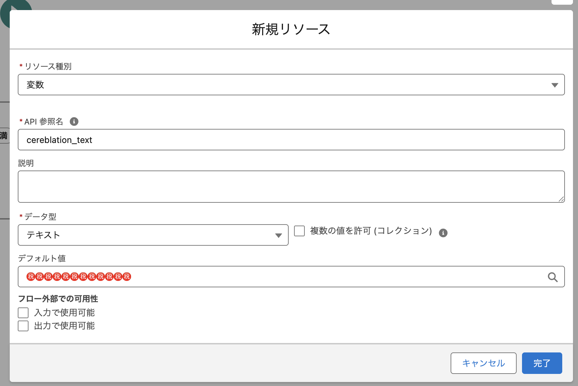Check 出力で使用可能 option
This screenshot has width=578, height=386.
[23, 326]
